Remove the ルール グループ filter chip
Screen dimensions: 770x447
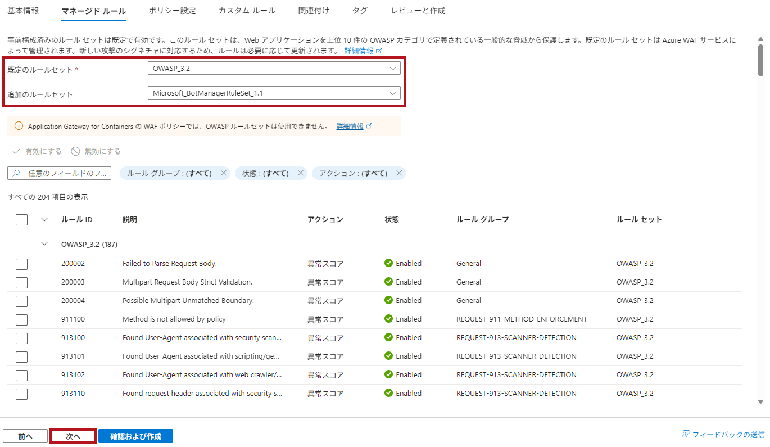[224, 173]
